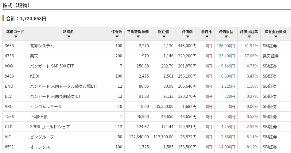Screen dimensions: 291x153
Task: Click stock code 9433
Action: (x=9, y=76)
